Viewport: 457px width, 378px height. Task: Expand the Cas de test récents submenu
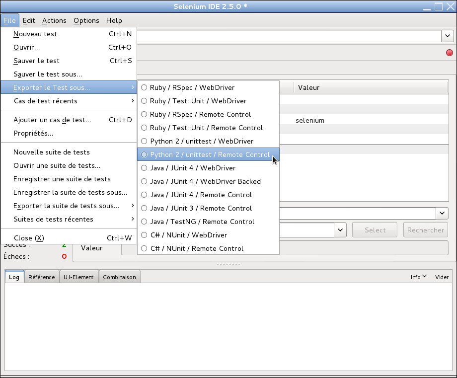(69, 101)
